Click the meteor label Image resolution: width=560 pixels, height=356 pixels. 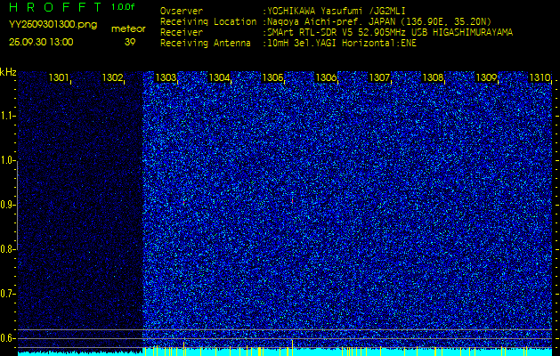click(x=128, y=29)
